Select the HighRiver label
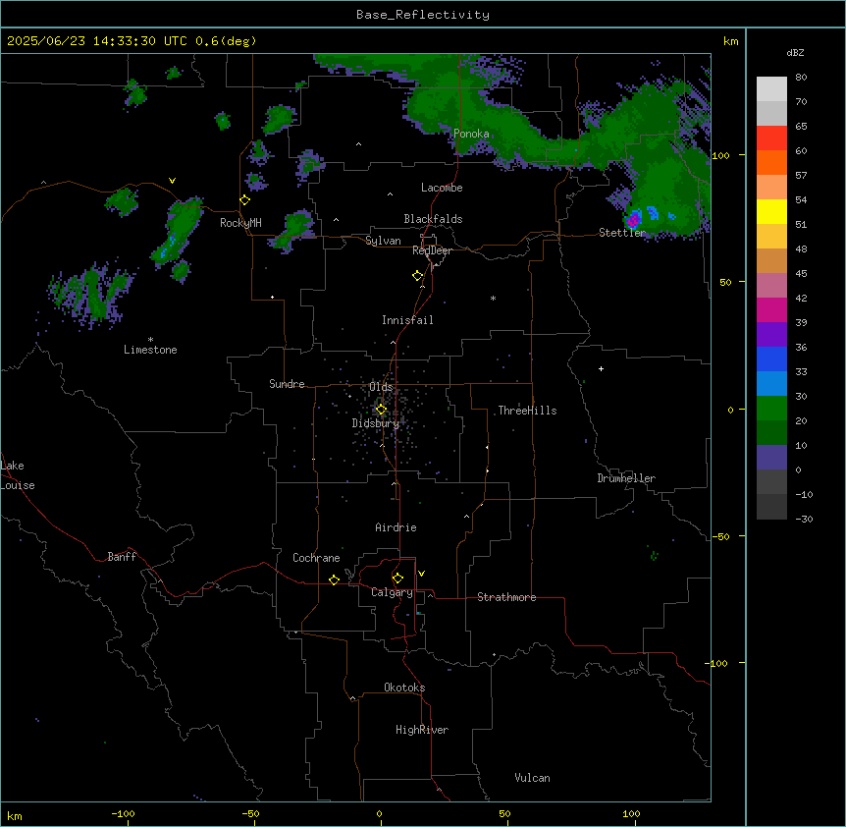This screenshot has height=827, width=846. (422, 730)
